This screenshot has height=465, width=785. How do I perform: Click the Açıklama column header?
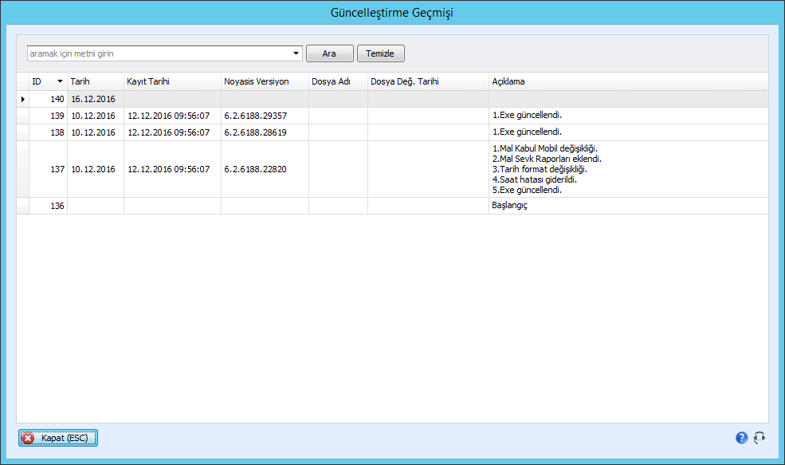click(x=629, y=81)
